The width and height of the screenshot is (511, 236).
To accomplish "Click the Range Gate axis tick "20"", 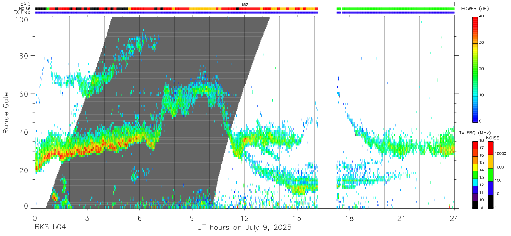I will tap(25, 170).
